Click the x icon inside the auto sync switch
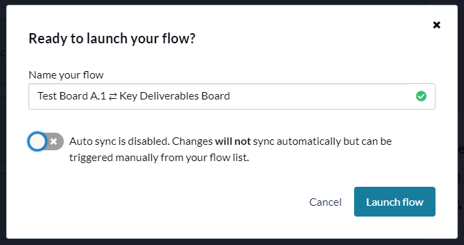Image resolution: width=464 pixels, height=245 pixels. [54, 141]
